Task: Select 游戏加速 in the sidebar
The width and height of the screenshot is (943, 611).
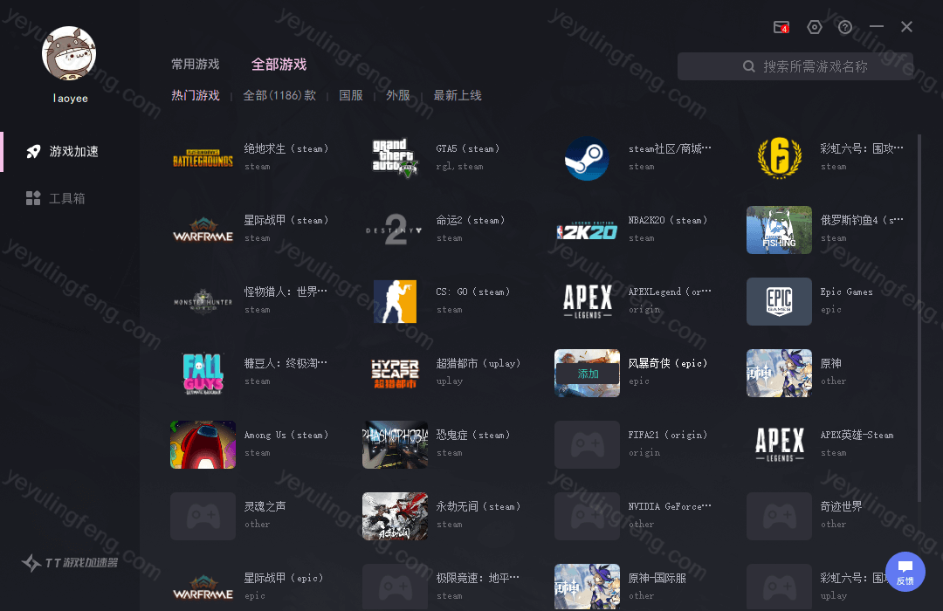Action: (62, 152)
